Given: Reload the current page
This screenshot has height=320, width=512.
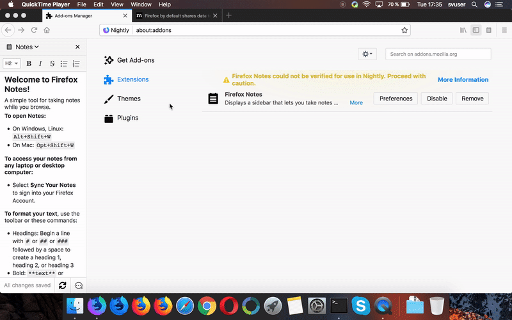Looking at the screenshot, I should (34, 30).
